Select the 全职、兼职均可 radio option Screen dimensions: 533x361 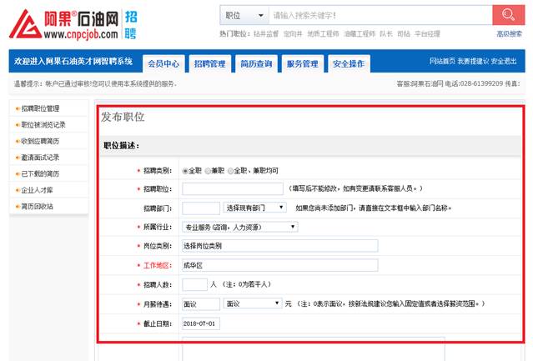coord(231,170)
